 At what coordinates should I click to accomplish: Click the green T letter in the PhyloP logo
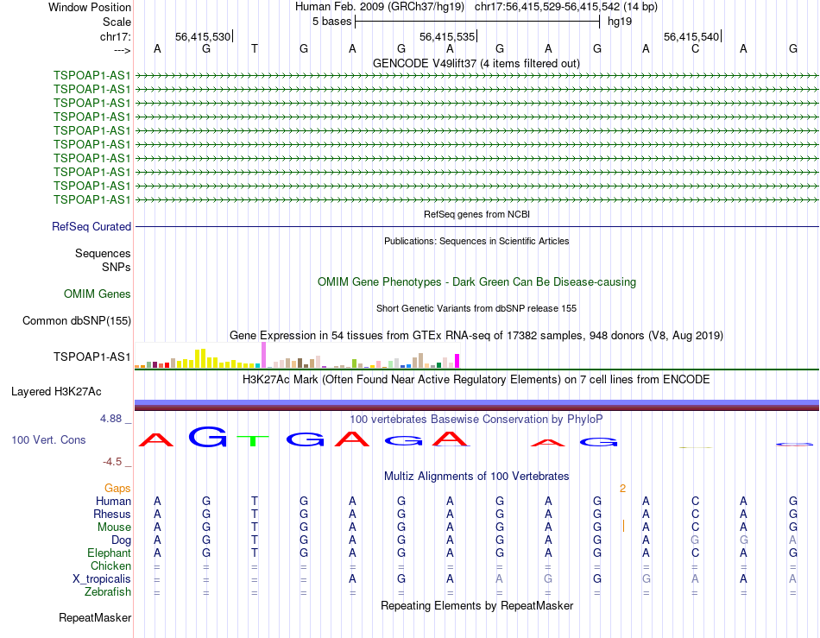(x=254, y=440)
